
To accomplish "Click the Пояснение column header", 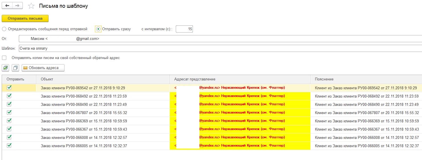I will point(365,79).
